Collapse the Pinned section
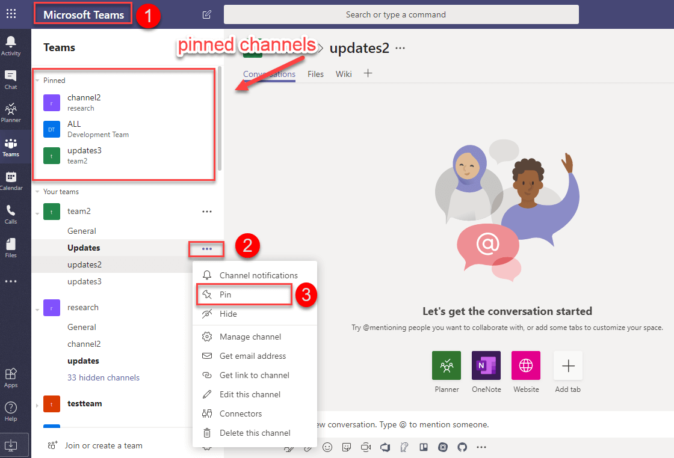674x458 pixels. (37, 81)
